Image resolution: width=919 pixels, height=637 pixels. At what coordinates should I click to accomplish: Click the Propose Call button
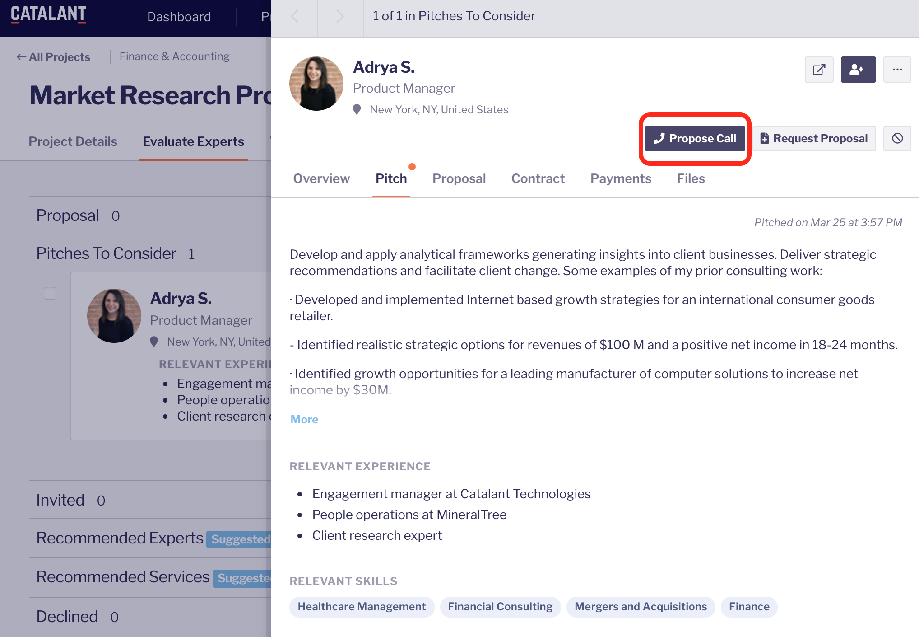pyautogui.click(x=695, y=138)
